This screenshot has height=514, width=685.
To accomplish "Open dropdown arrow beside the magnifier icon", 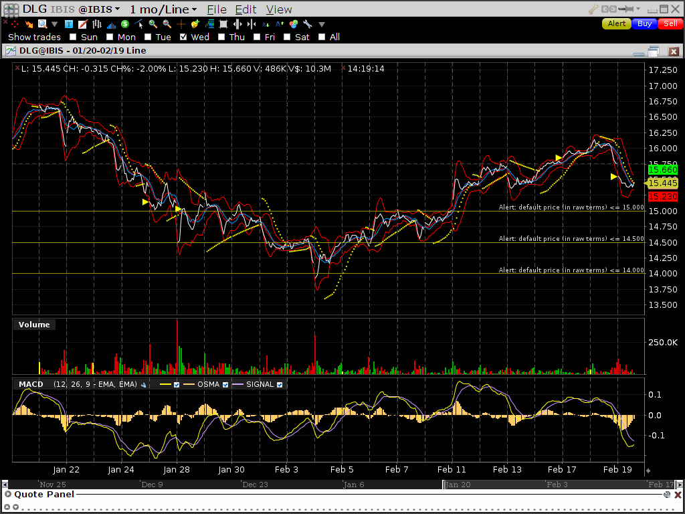I will [x=54, y=25].
